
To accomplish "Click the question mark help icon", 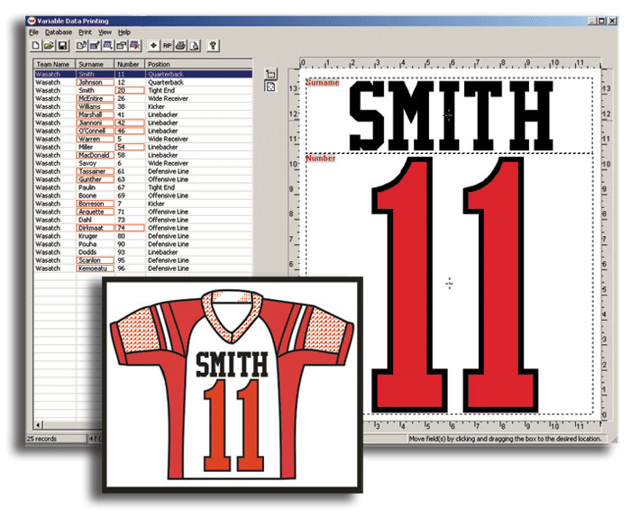I will 213,45.
